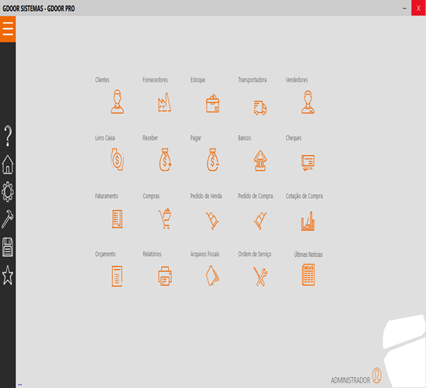Image resolution: width=426 pixels, height=388 pixels.
Task: Open the hamburger menu in the sidebar
Action: tap(8, 29)
